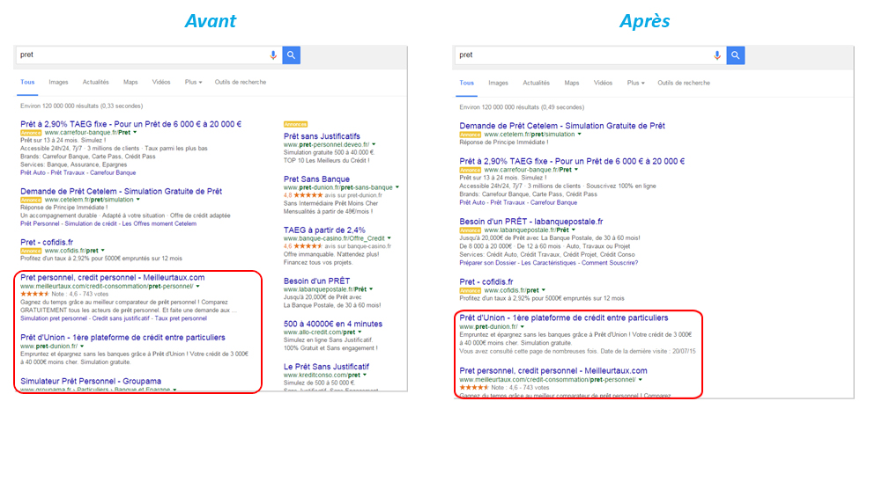Open 'Pret - cofidis.fr' ad in Après panel
The height and width of the screenshot is (489, 875).
click(486, 281)
